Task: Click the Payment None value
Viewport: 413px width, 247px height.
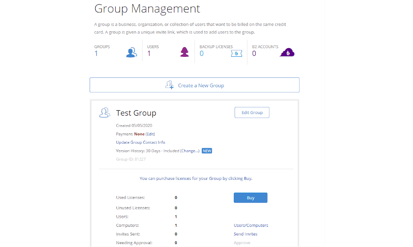Action: pos(139,134)
